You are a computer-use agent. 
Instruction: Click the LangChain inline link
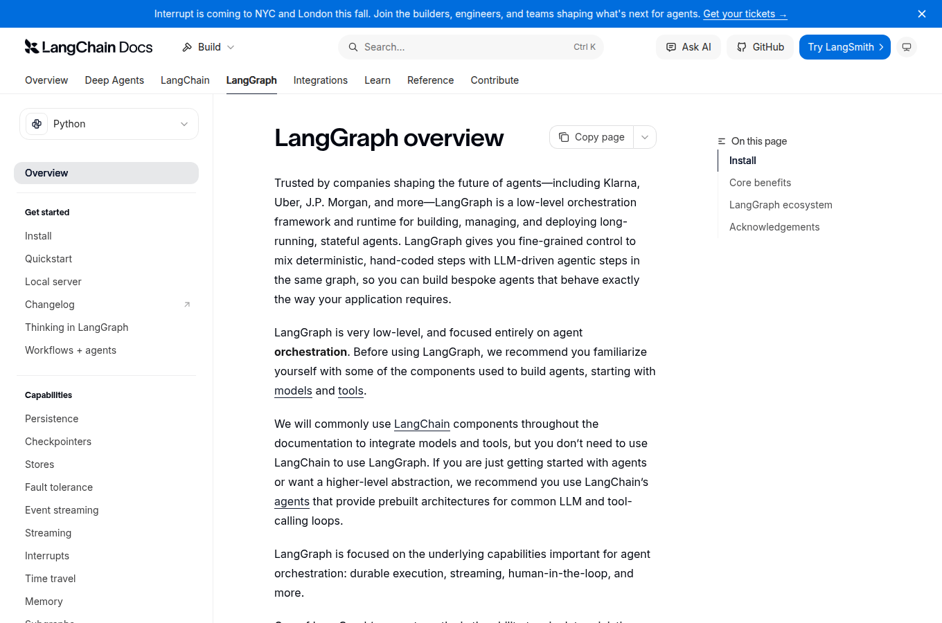click(422, 424)
